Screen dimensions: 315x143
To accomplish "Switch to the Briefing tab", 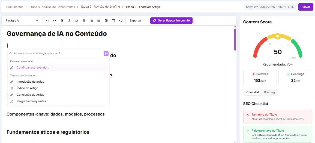I will coord(269,92).
